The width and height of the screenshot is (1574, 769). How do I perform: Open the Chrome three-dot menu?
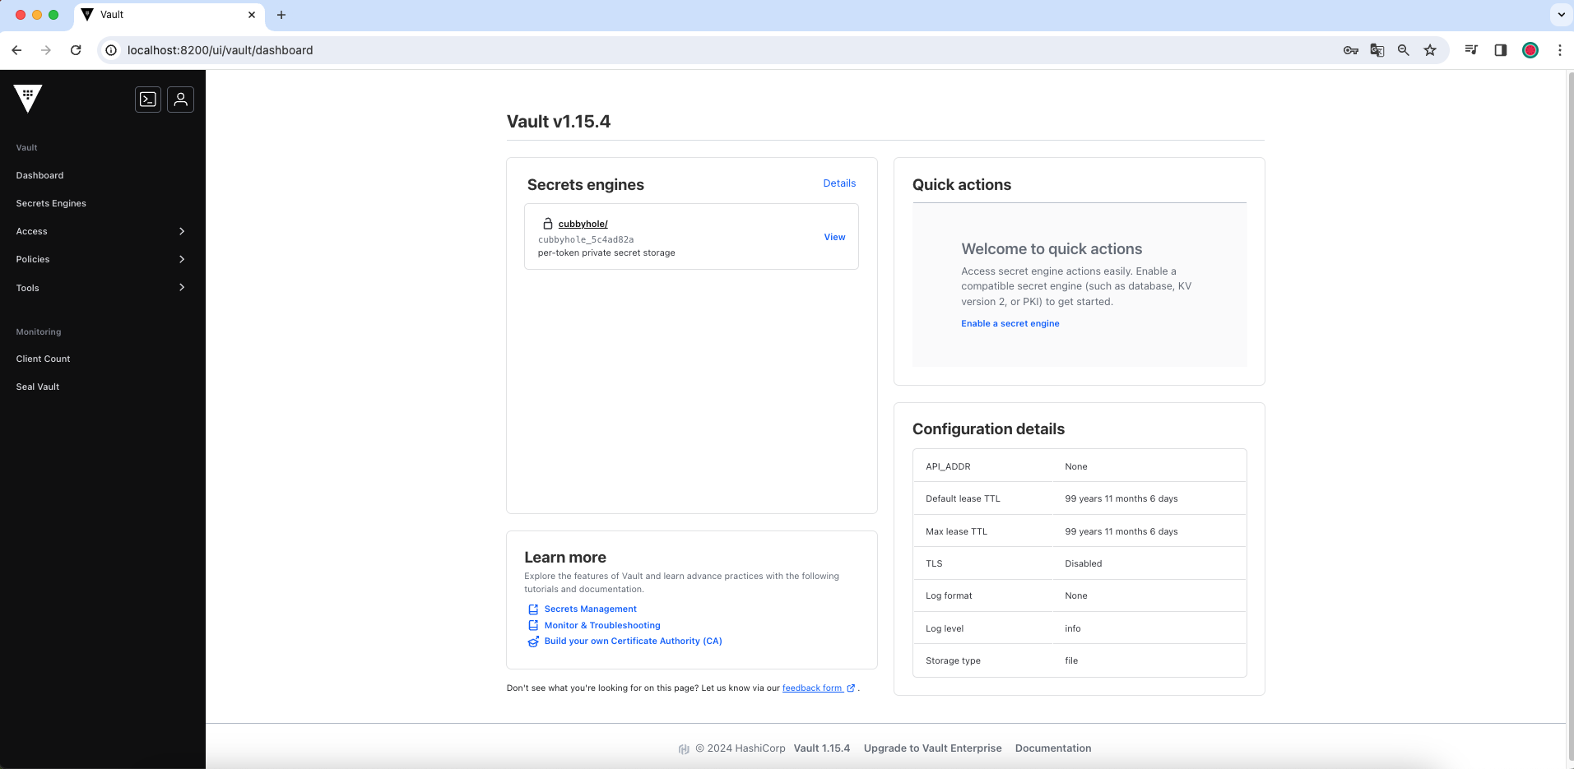tap(1560, 50)
